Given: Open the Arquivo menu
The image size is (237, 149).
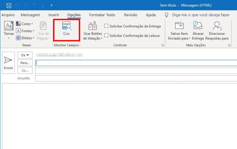Looking at the screenshot, I should [x=8, y=15].
